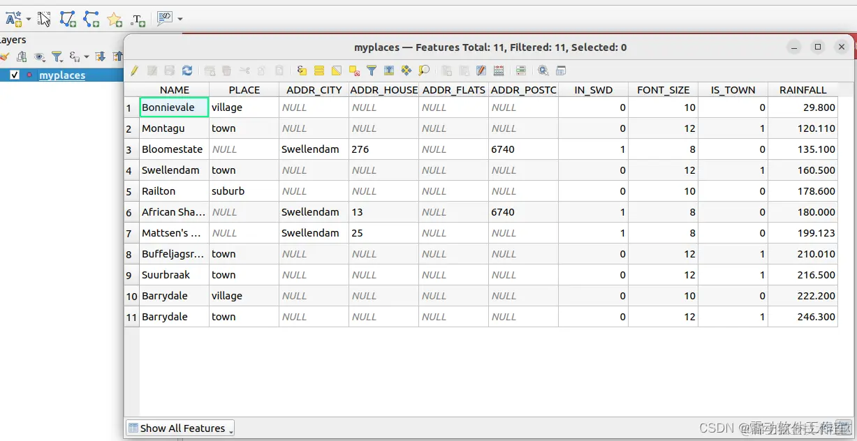Click the ADDR_HOUSE column header
Screen dimensions: 857x441
[384, 89]
